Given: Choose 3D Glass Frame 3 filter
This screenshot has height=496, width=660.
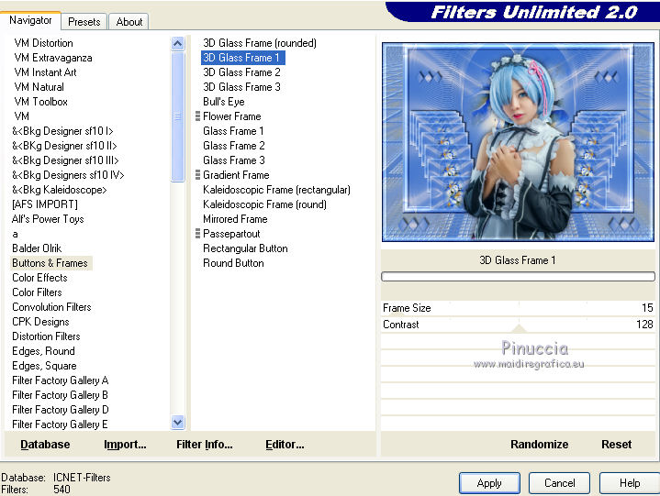Looking at the screenshot, I should click(x=241, y=87).
